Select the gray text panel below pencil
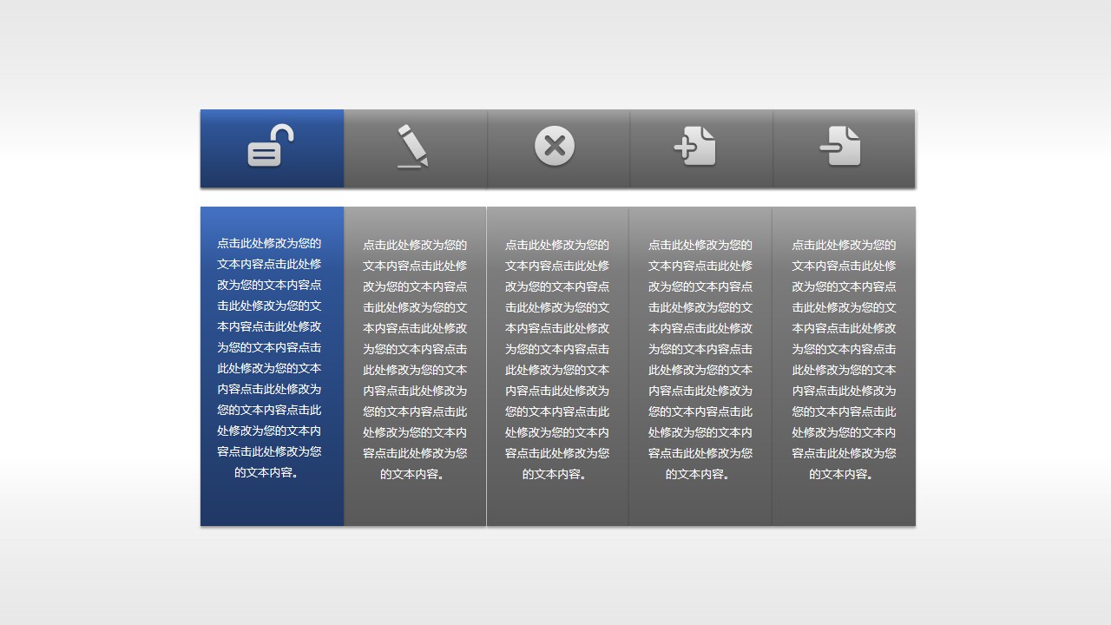The width and height of the screenshot is (1111, 625). tap(415, 366)
